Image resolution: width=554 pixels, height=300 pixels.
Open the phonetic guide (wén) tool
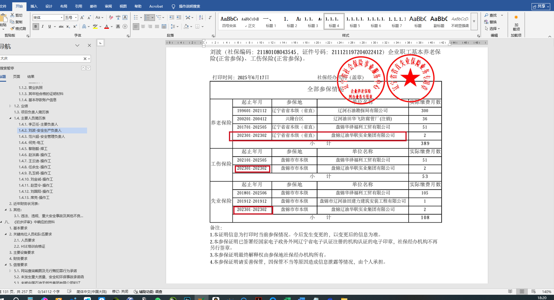point(118,18)
